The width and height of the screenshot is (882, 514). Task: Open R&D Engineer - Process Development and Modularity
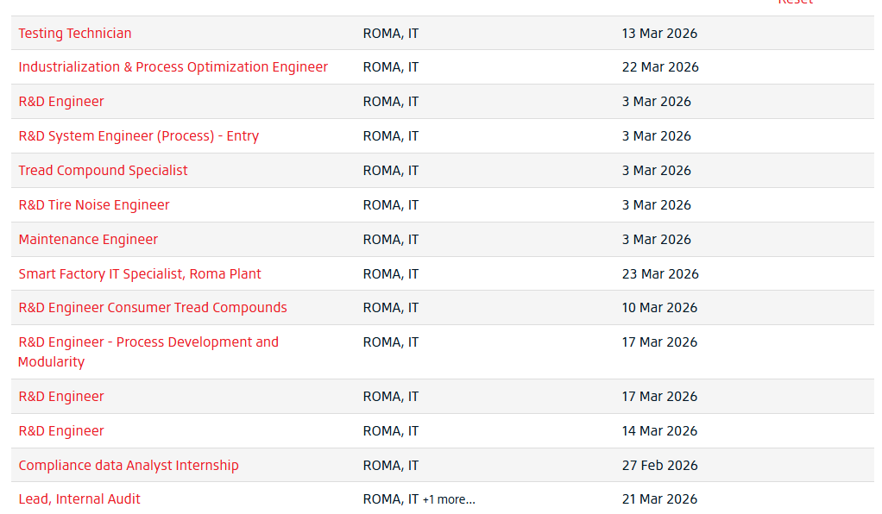pyautogui.click(x=148, y=342)
